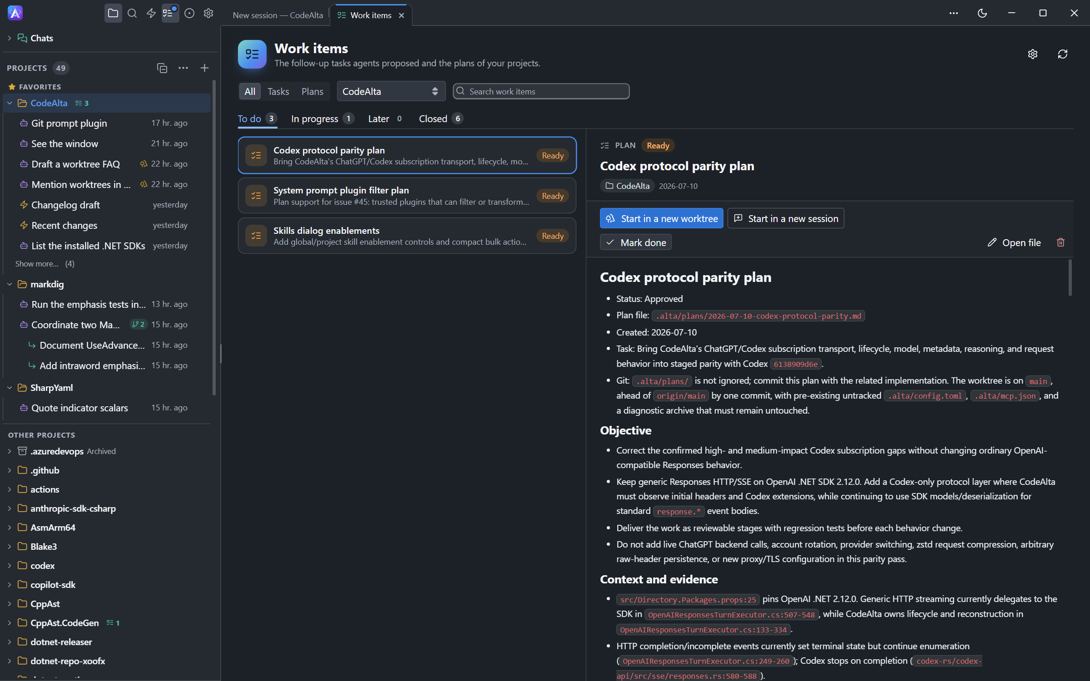Image resolution: width=1090 pixels, height=681 pixels.
Task: Click the CodeAlta logo icon
Action: coord(15,13)
